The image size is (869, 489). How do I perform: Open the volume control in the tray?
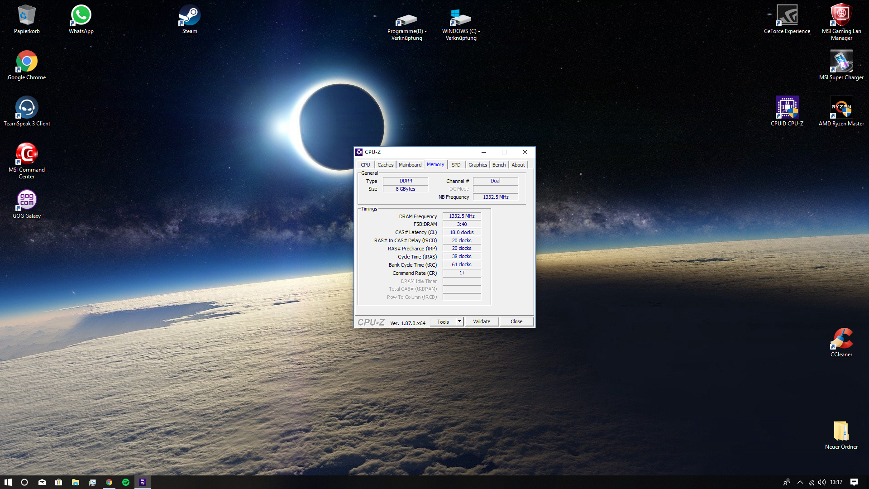(822, 482)
